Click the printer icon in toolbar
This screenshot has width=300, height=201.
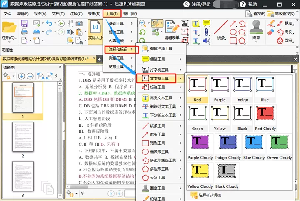[x=24, y=32]
